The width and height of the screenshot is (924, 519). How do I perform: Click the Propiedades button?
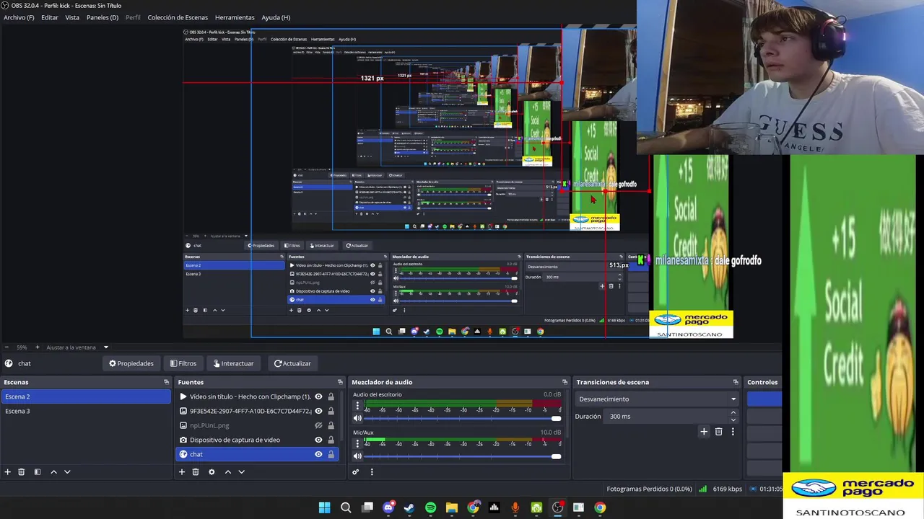[x=131, y=363]
